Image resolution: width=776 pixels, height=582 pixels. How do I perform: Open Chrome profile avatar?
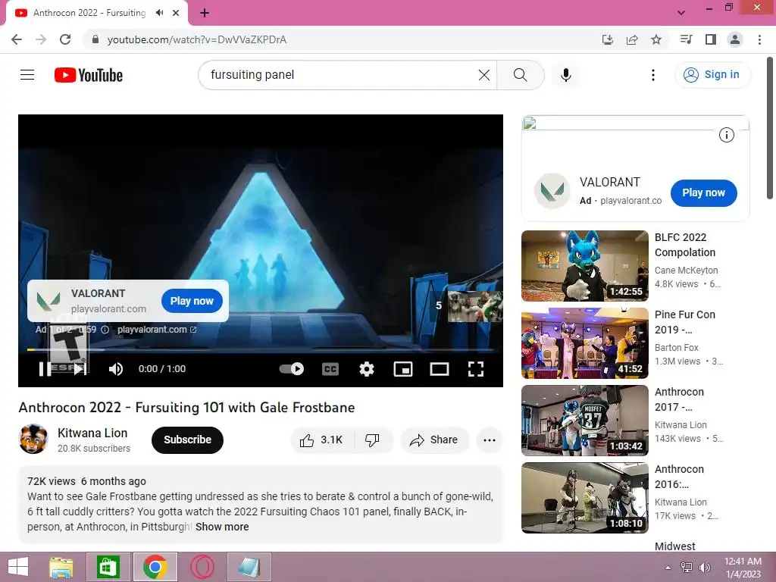(735, 39)
